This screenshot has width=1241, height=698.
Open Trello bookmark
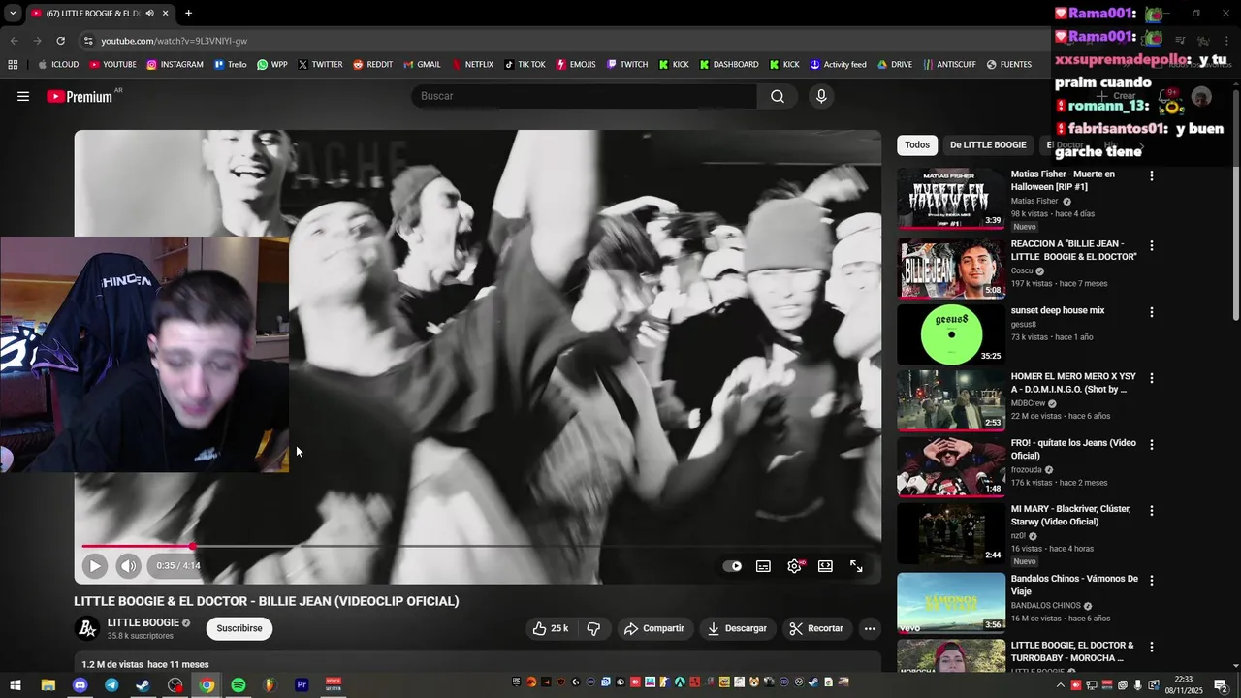(231, 65)
